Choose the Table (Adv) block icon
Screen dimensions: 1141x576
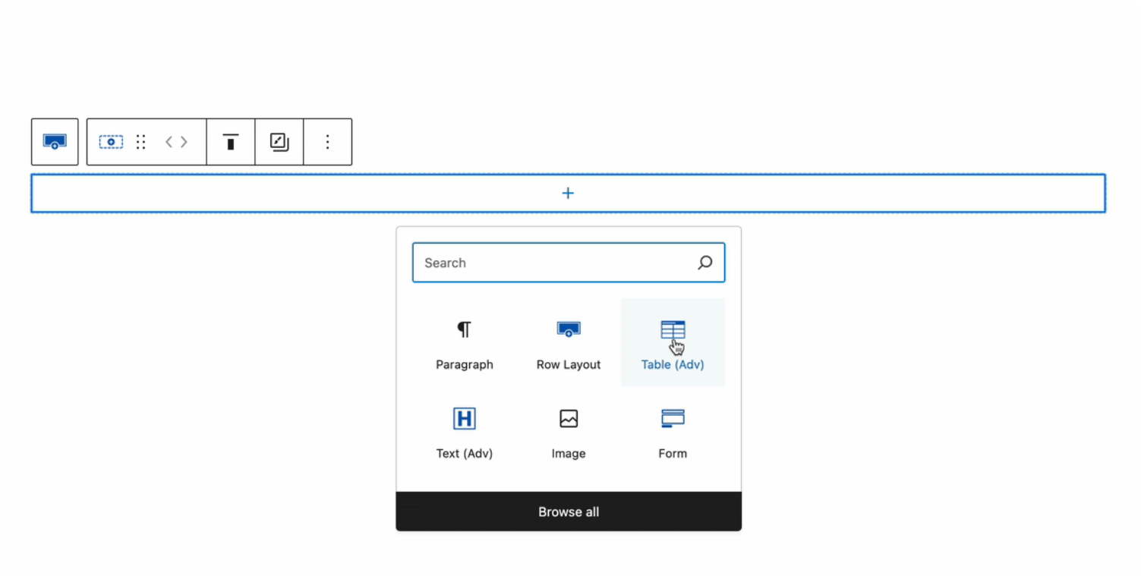[673, 329]
